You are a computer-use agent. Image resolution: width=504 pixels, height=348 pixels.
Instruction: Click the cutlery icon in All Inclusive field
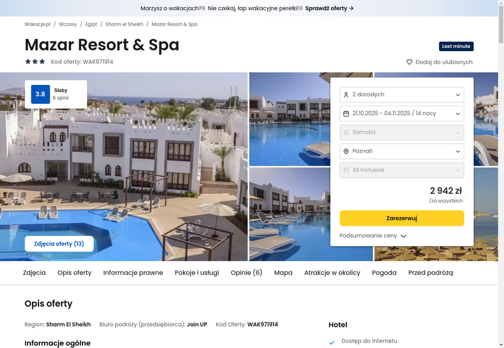click(346, 170)
